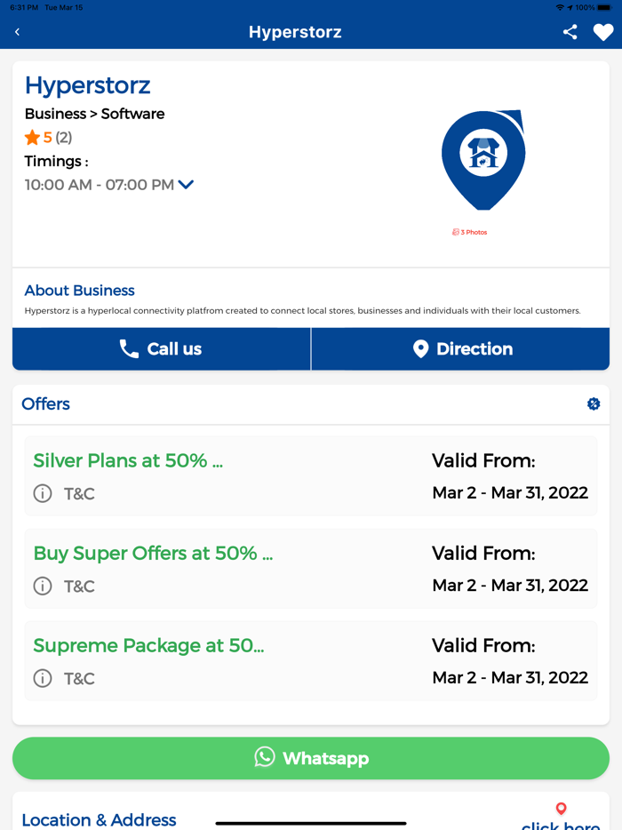
Task: Tap info icon under Supreme Package offer
Action: [43, 678]
